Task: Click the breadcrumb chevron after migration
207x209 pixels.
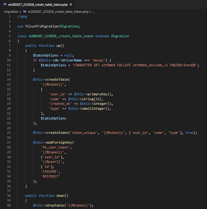Action: (20, 12)
